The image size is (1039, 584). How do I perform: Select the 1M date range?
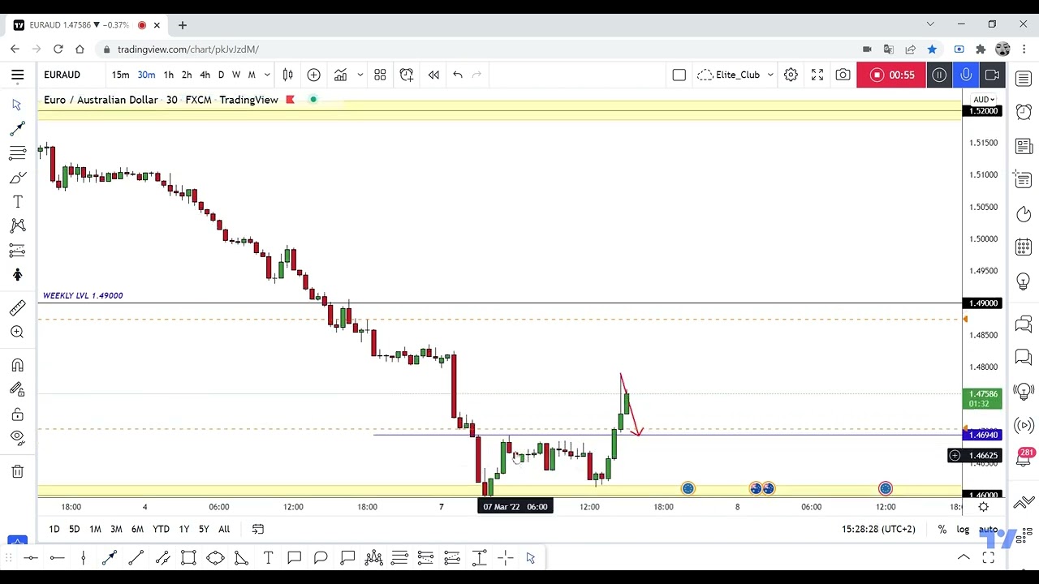point(95,529)
